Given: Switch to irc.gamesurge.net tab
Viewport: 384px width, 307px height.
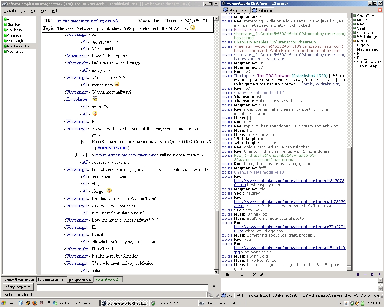Looking at the screenshot, I should [51, 279].
